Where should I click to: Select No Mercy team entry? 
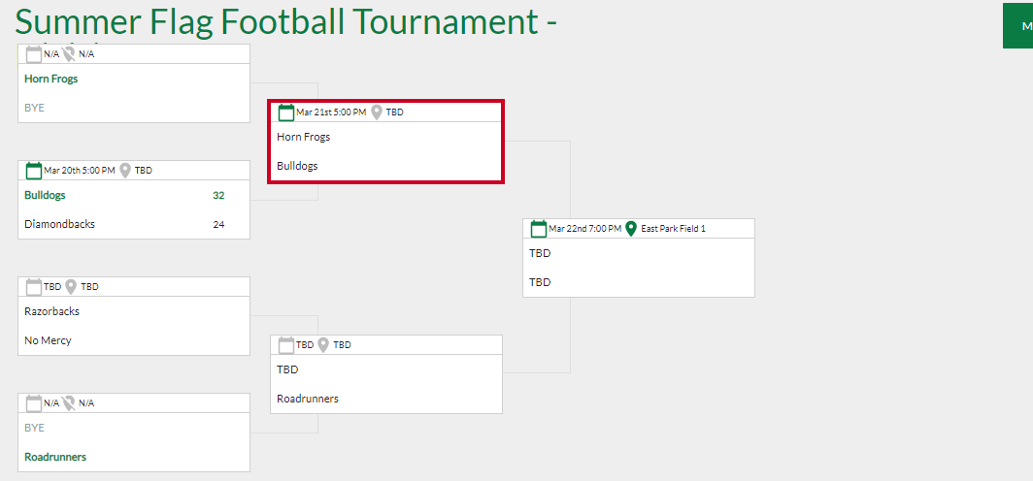click(x=49, y=340)
